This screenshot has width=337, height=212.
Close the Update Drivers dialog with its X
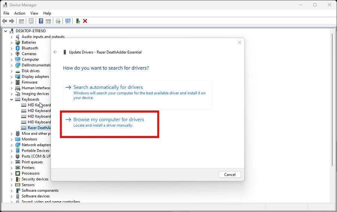click(x=239, y=43)
